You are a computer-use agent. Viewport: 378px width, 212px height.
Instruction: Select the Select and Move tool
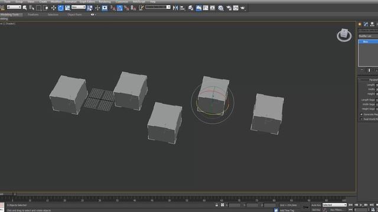[x=54, y=8]
